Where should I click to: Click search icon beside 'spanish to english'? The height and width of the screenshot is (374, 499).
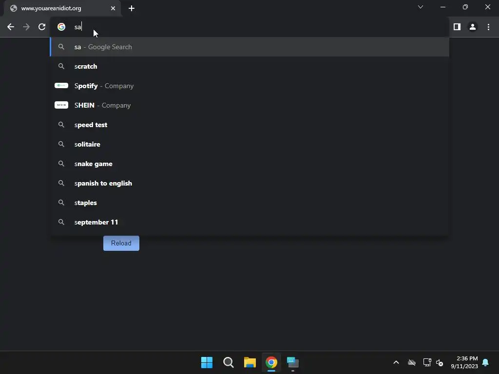(61, 183)
